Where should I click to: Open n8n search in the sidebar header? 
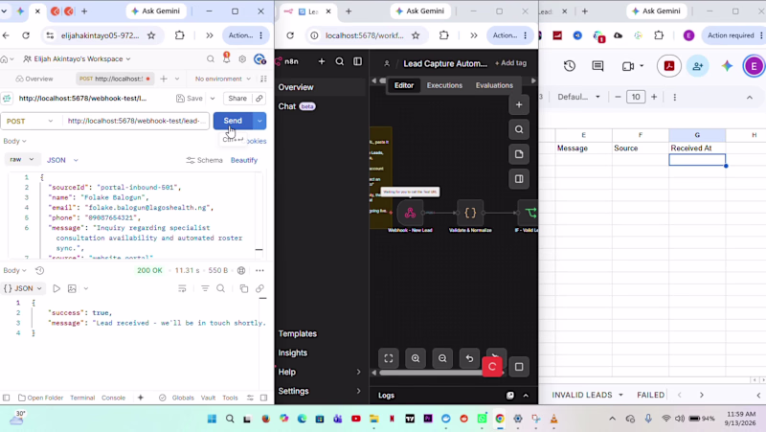point(340,61)
